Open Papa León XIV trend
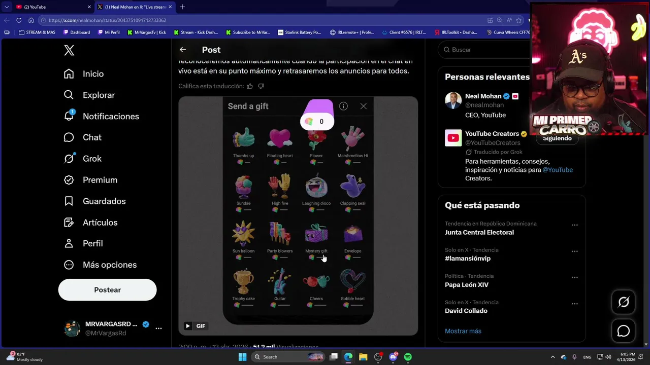The image size is (650, 365). (x=467, y=285)
